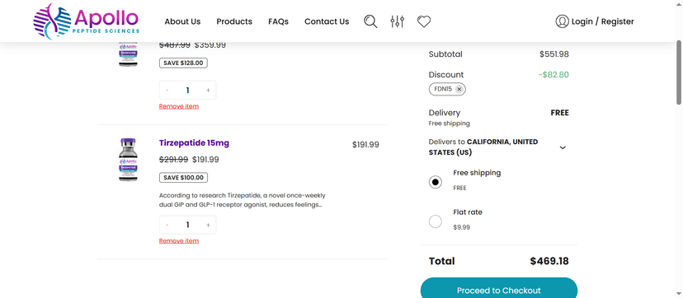The image size is (683, 298).
Task: Click the Subtotal value $551.98
Action: [x=554, y=54]
